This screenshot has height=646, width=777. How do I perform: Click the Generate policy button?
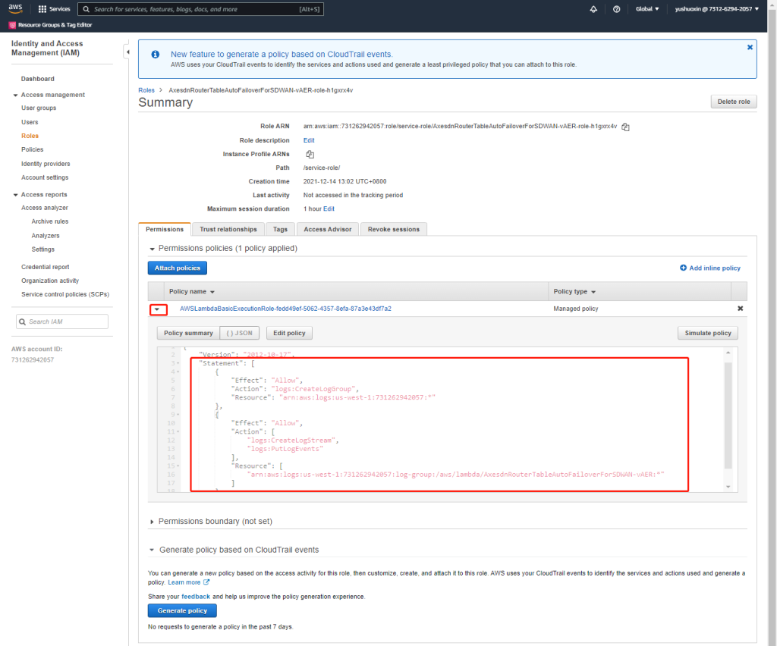(182, 610)
